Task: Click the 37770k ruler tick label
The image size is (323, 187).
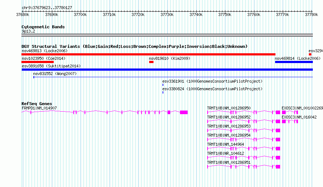Action: (x=282, y=14)
